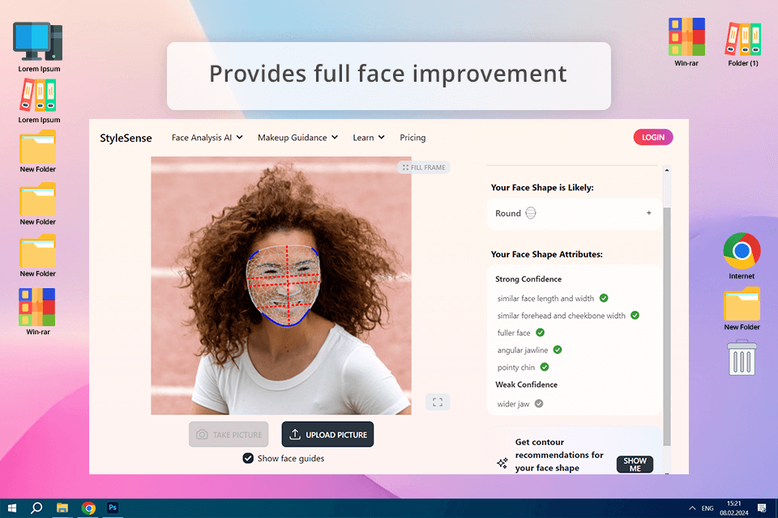This screenshot has height=518, width=778.
Task: Uncheck the Show face guides checkbox
Action: [248, 459]
